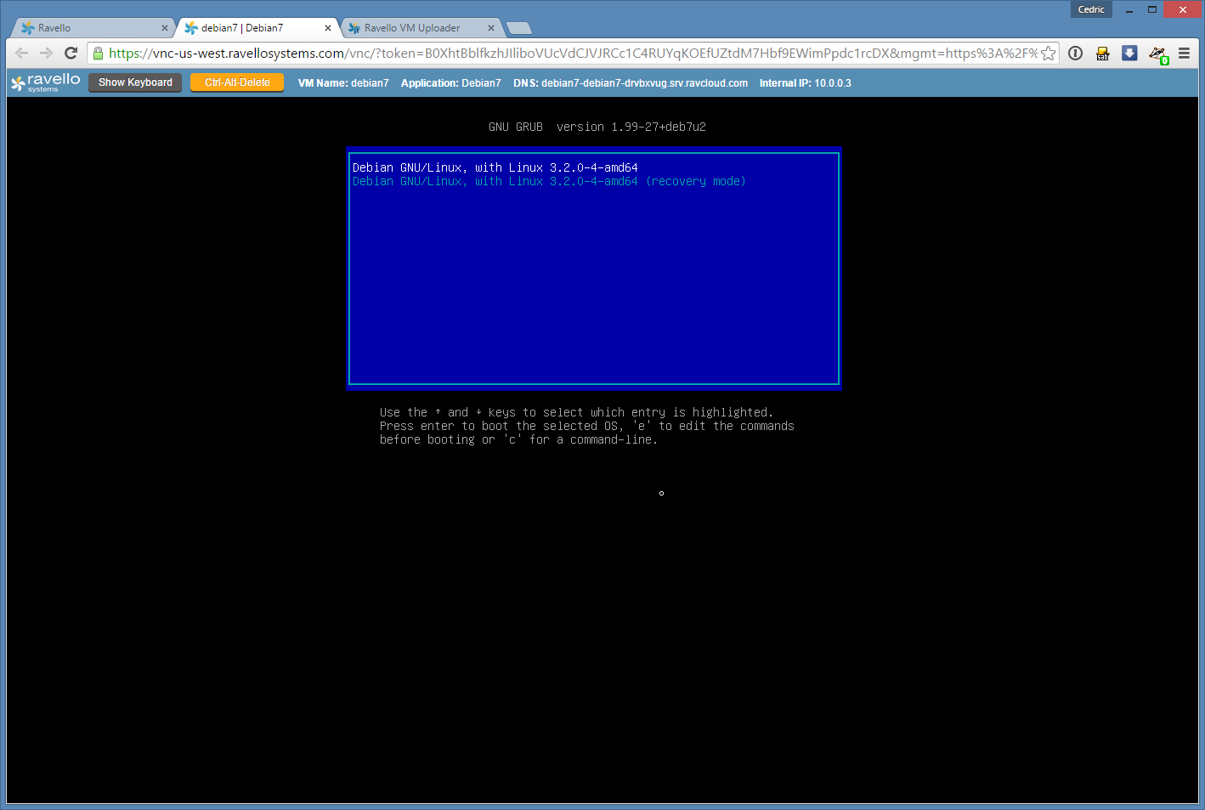Close the debian7 | Debian7 tab
This screenshot has height=810, width=1205.
click(328, 28)
